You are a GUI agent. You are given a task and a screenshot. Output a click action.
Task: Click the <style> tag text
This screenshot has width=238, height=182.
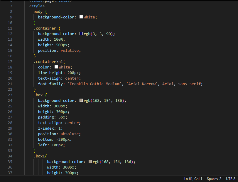[x=37, y=6]
